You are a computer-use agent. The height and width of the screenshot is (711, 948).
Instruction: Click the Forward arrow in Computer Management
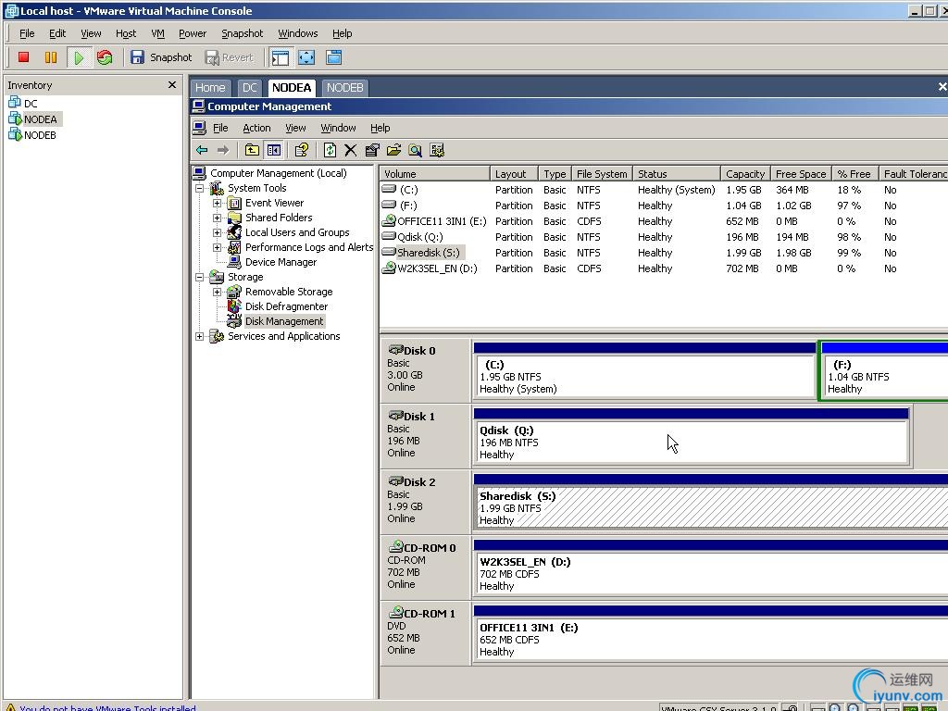[223, 150]
